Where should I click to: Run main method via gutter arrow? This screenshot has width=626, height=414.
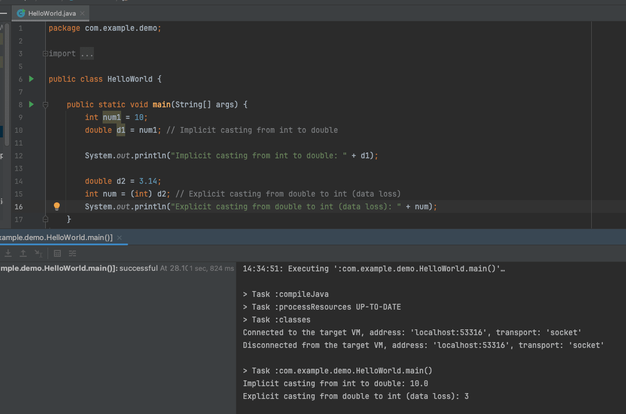pyautogui.click(x=31, y=104)
